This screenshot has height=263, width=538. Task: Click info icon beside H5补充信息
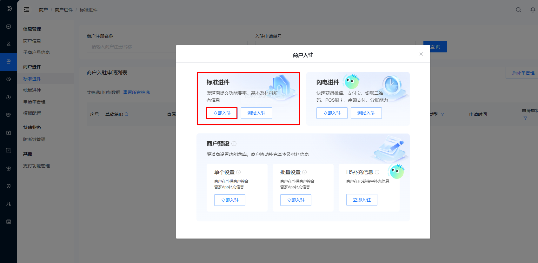[x=377, y=172]
